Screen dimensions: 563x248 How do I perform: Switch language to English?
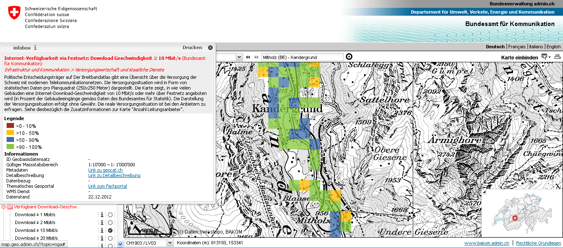pyautogui.click(x=554, y=47)
